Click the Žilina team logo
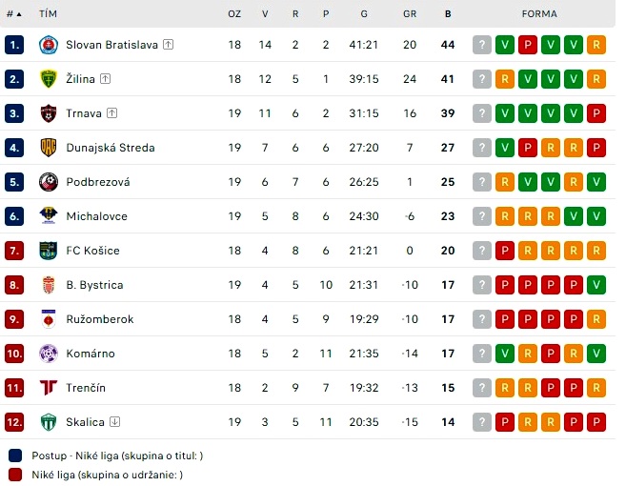The height and width of the screenshot is (486, 626). pyautogui.click(x=49, y=79)
